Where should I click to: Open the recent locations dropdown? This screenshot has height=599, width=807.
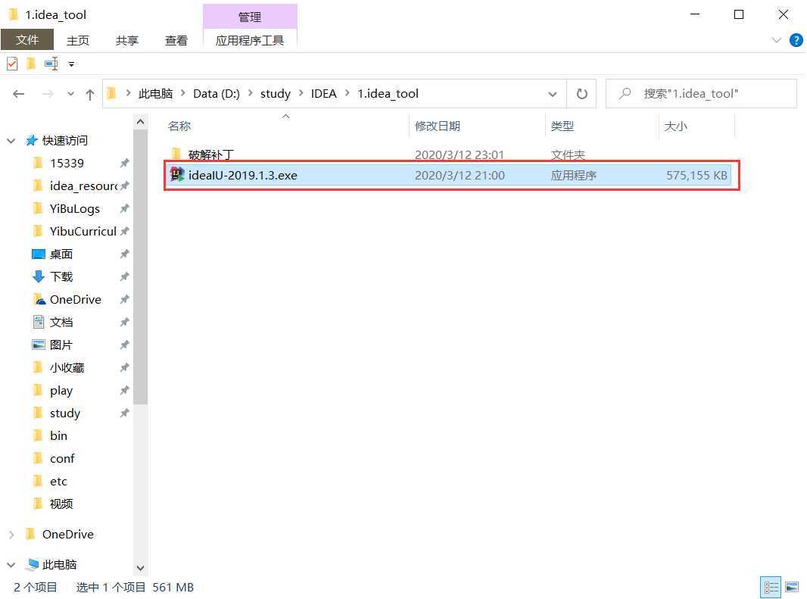(x=70, y=94)
